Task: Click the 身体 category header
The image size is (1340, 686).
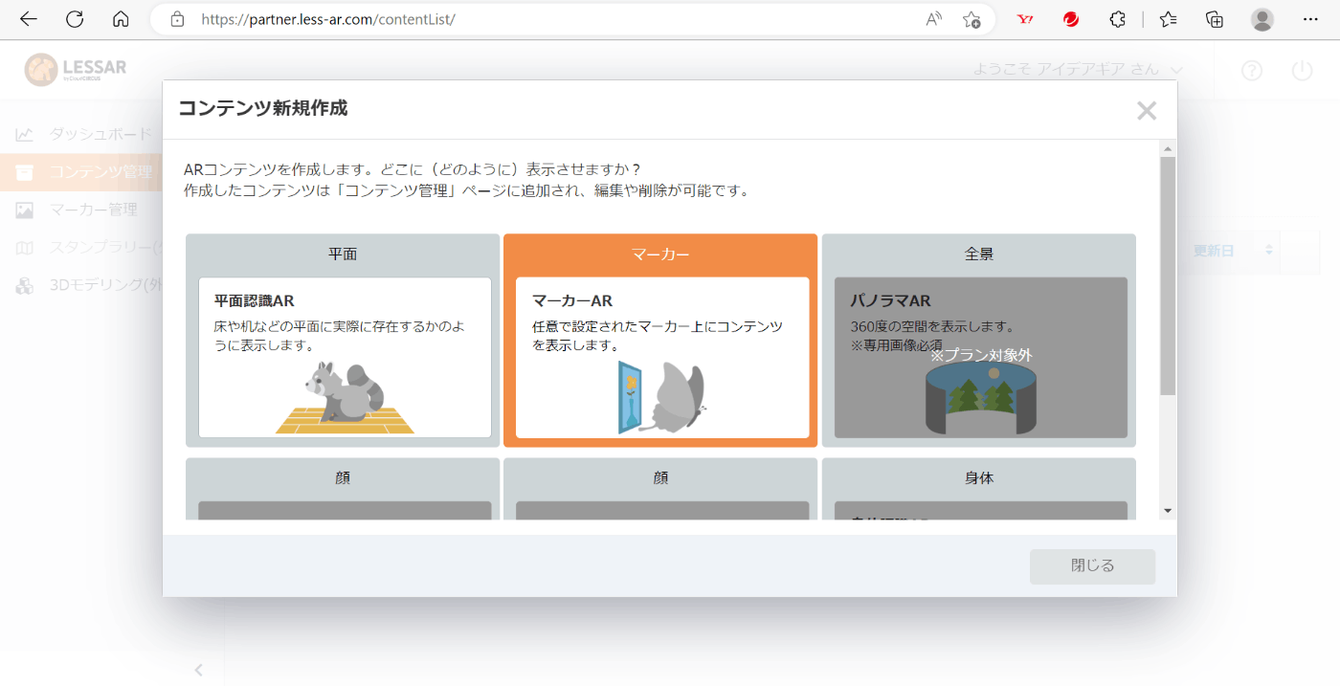Action: point(979,477)
